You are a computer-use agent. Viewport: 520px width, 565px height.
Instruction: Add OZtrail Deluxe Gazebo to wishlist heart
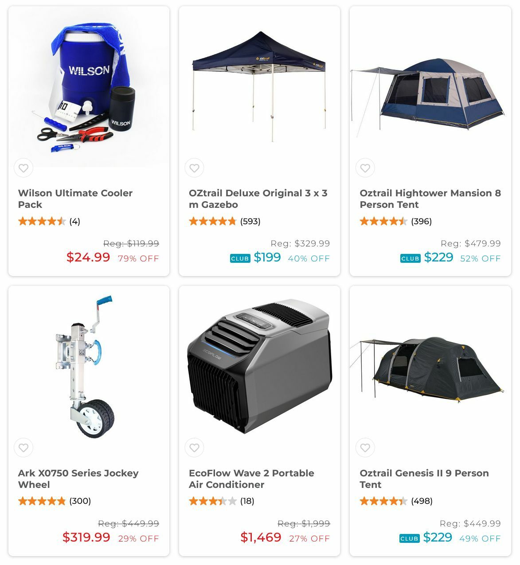coord(194,168)
